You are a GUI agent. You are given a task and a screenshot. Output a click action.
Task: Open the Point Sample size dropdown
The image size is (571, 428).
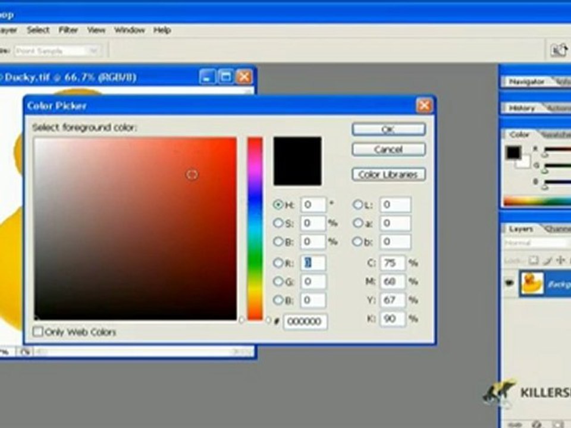click(x=57, y=51)
